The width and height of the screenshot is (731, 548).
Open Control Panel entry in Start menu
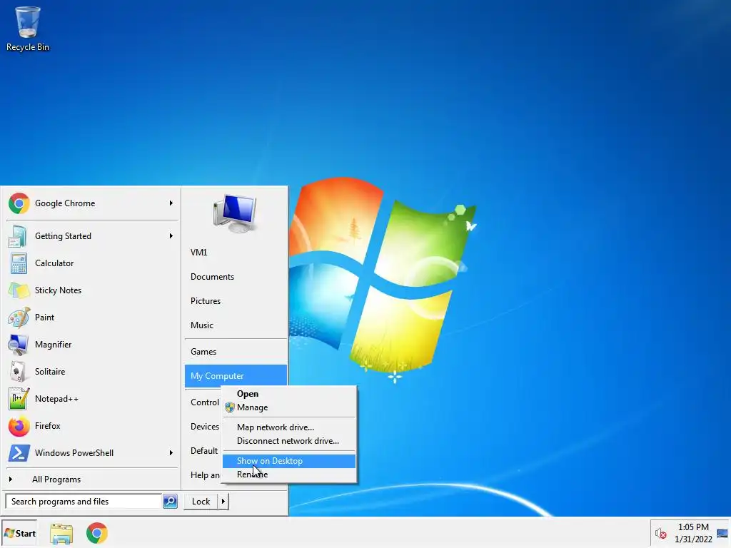(x=204, y=402)
